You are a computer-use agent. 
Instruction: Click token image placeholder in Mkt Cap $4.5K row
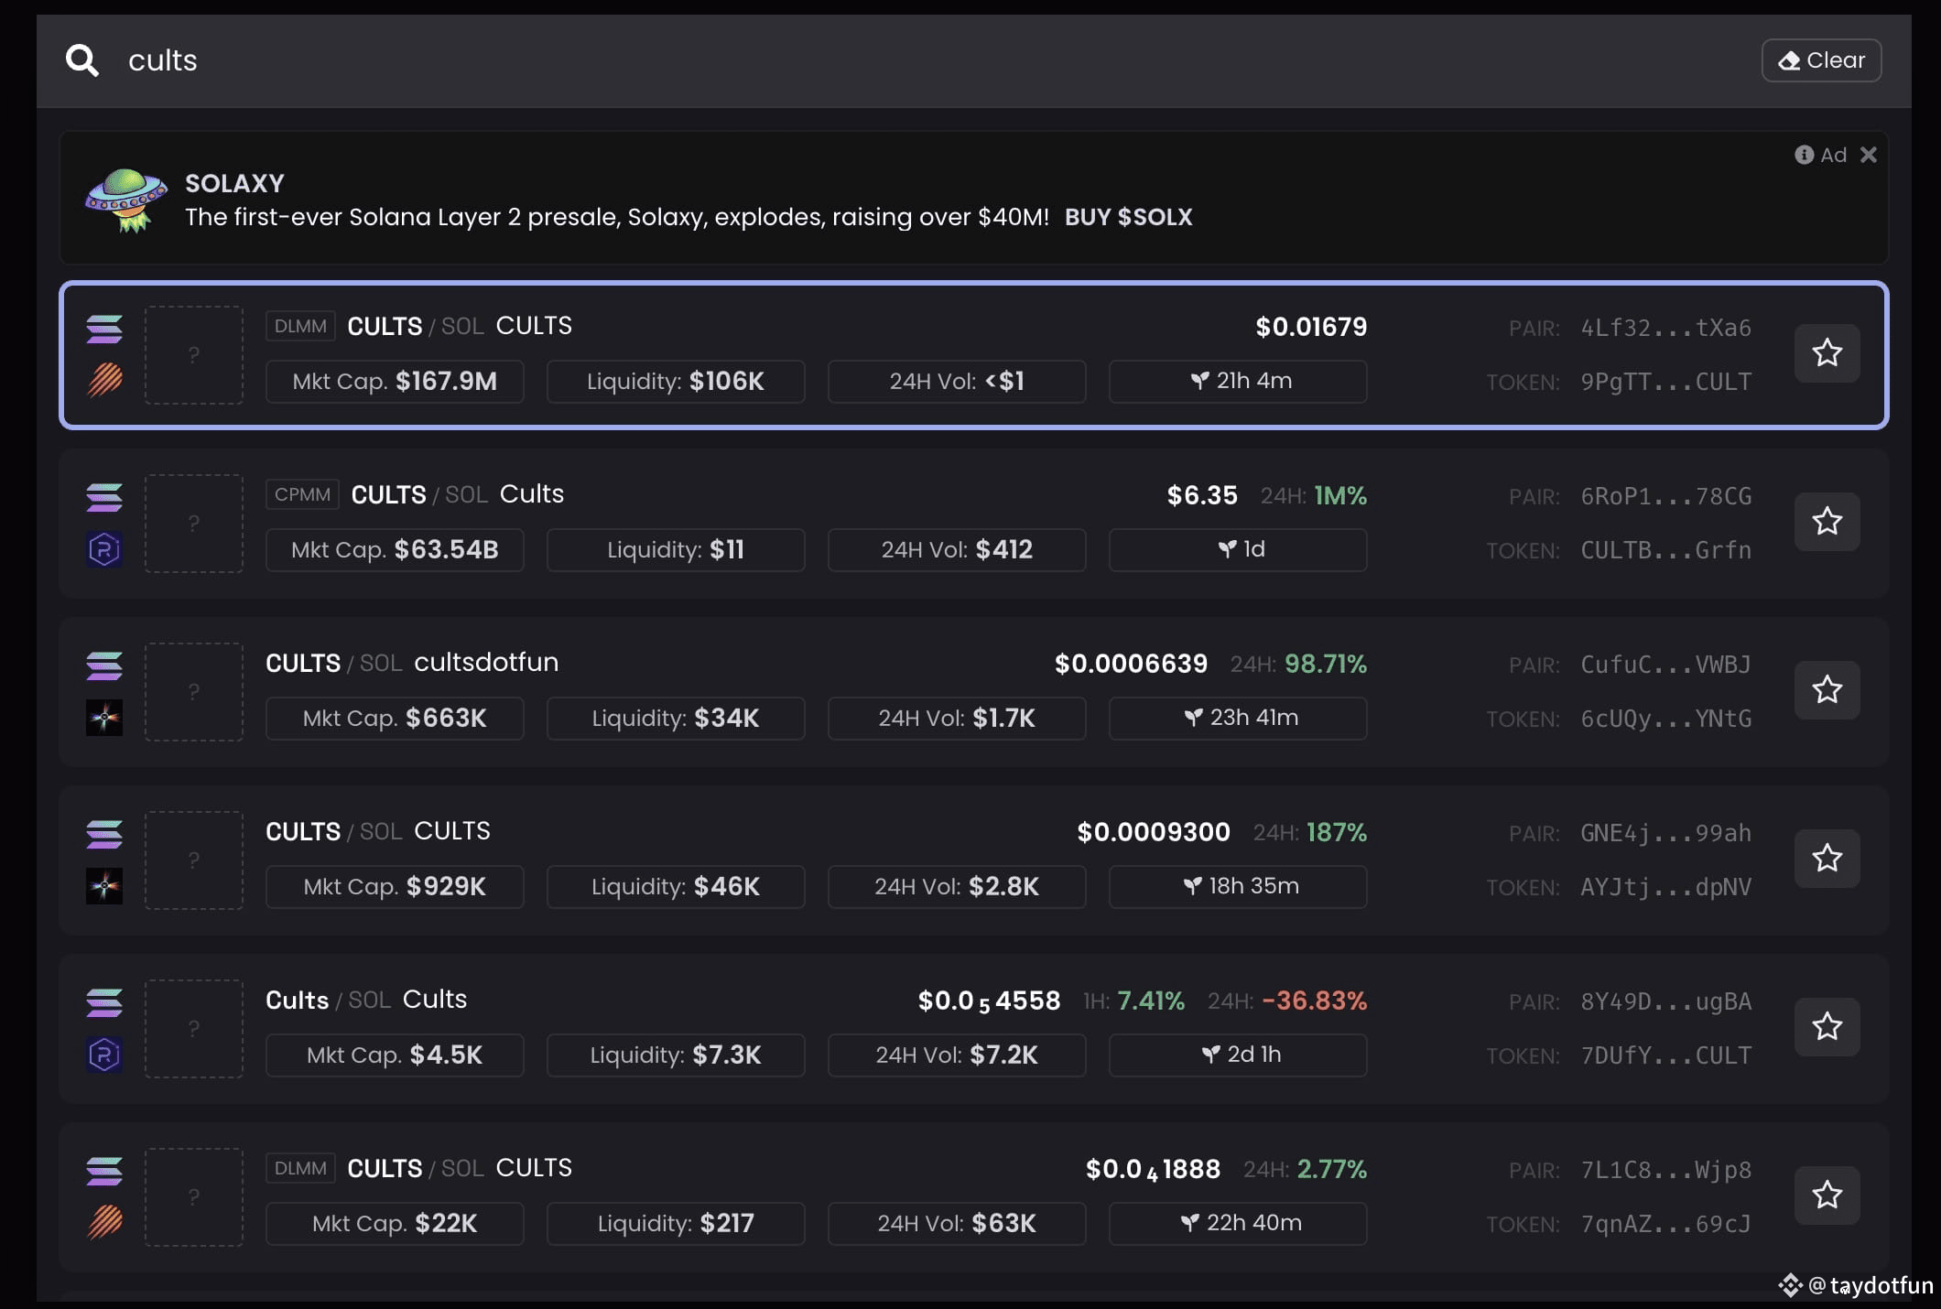(194, 1029)
